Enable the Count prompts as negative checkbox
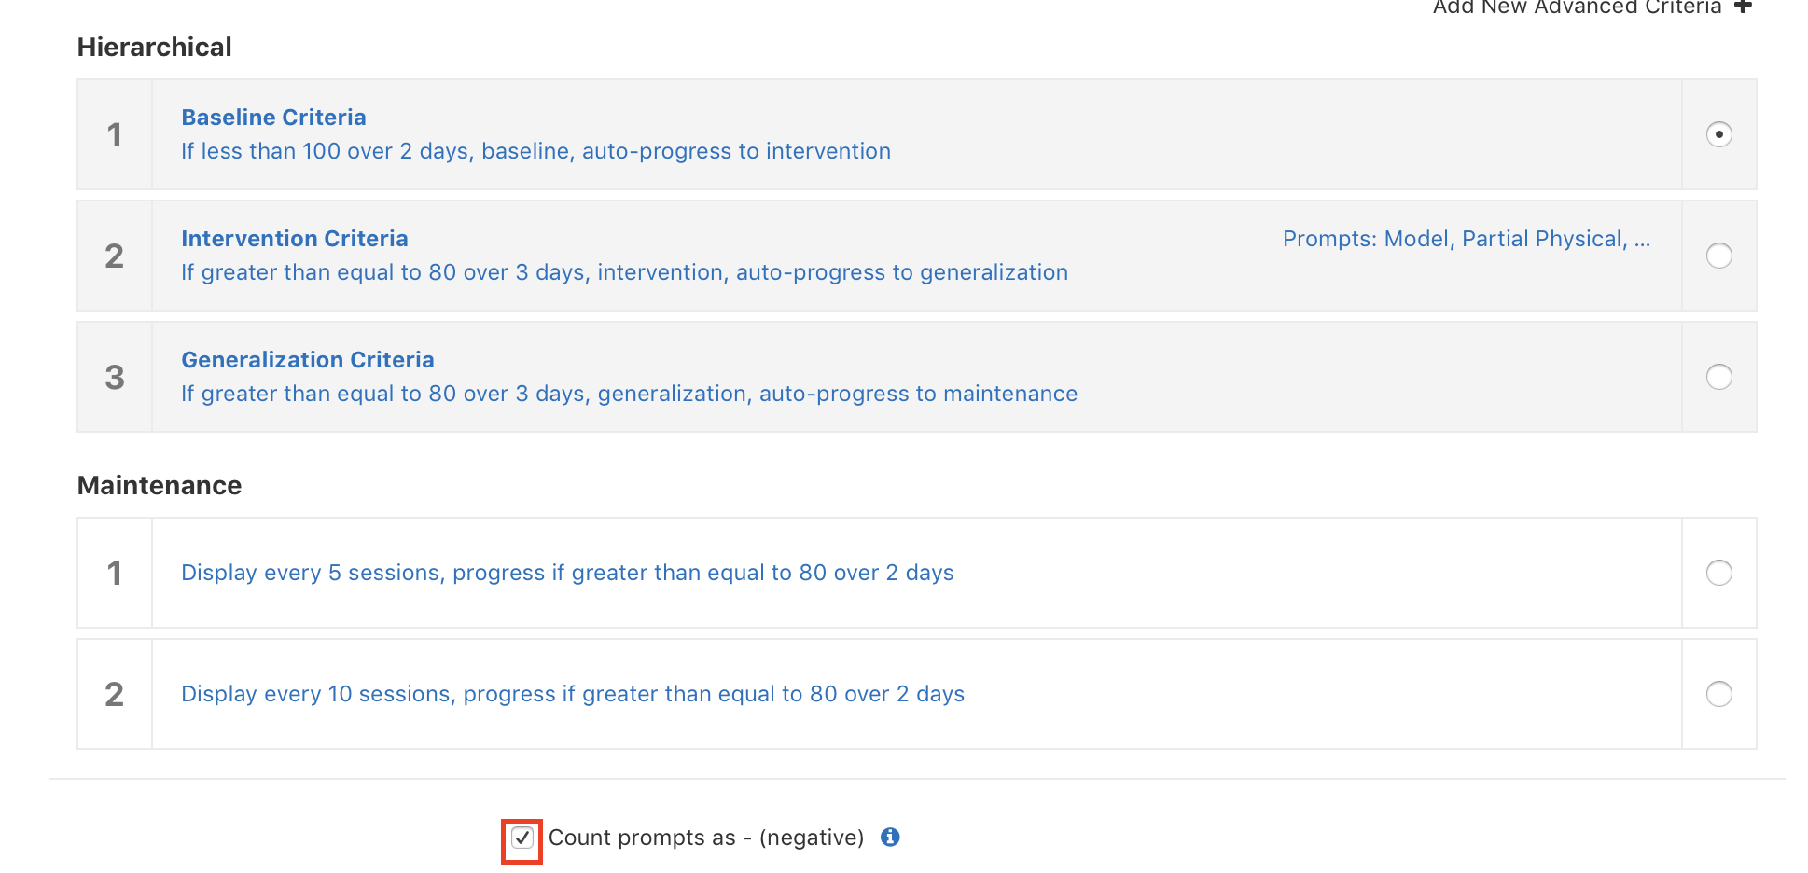The height and width of the screenshot is (873, 1808). [x=523, y=838]
